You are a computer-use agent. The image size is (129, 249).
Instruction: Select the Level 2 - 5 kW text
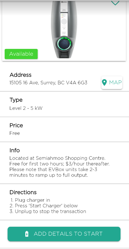[x=26, y=108]
